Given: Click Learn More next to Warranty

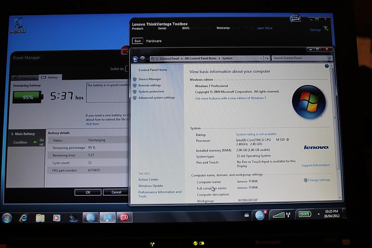Looking at the screenshot, I should click(265, 28).
